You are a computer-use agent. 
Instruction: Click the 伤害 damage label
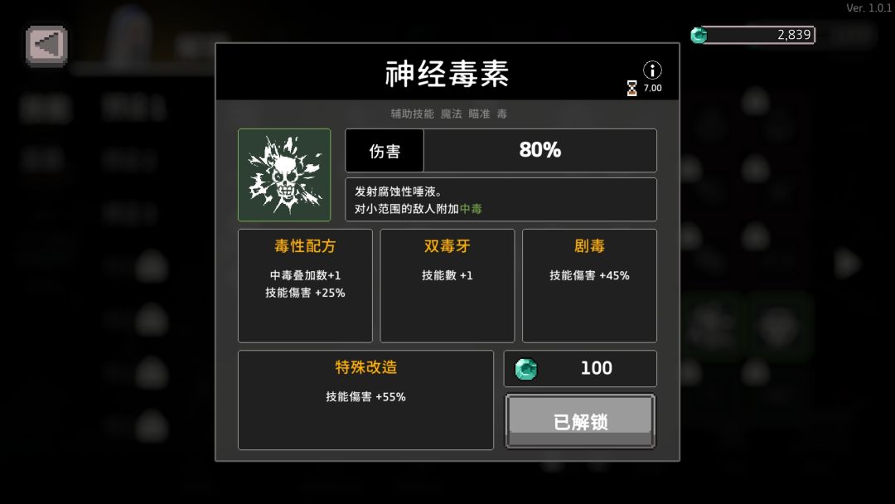click(385, 151)
